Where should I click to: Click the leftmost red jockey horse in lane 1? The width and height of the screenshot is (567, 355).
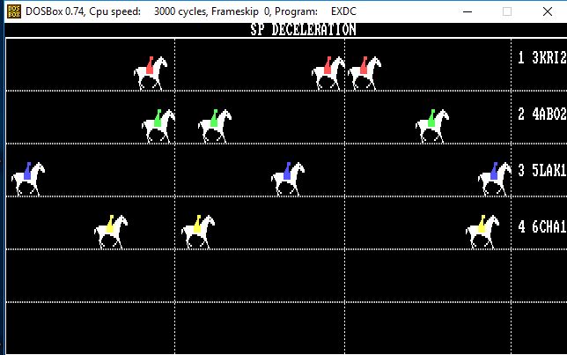pyautogui.click(x=151, y=73)
